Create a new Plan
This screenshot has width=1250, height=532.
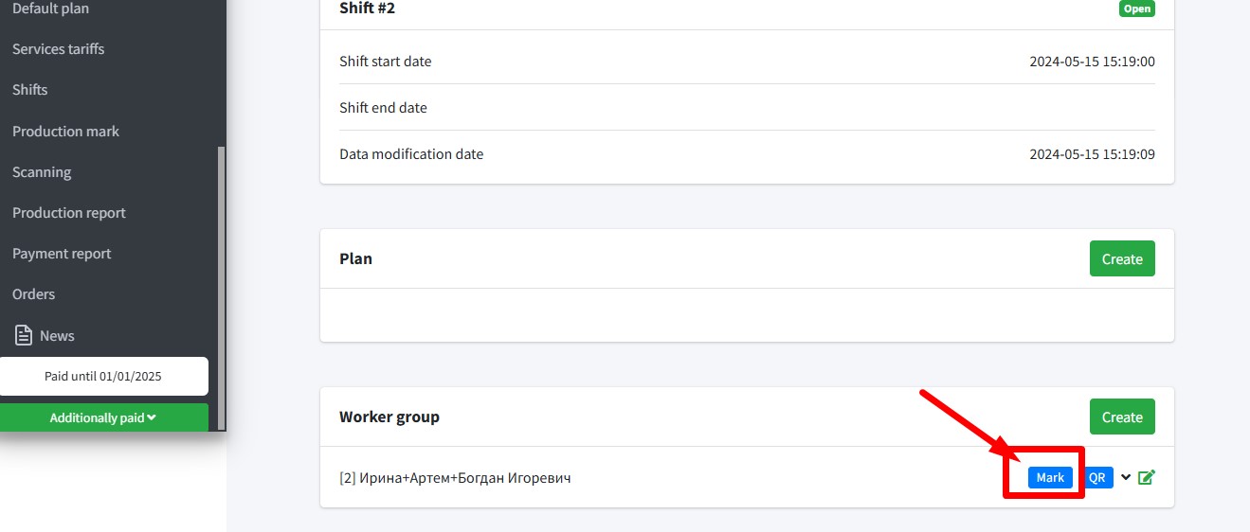pyautogui.click(x=1122, y=259)
